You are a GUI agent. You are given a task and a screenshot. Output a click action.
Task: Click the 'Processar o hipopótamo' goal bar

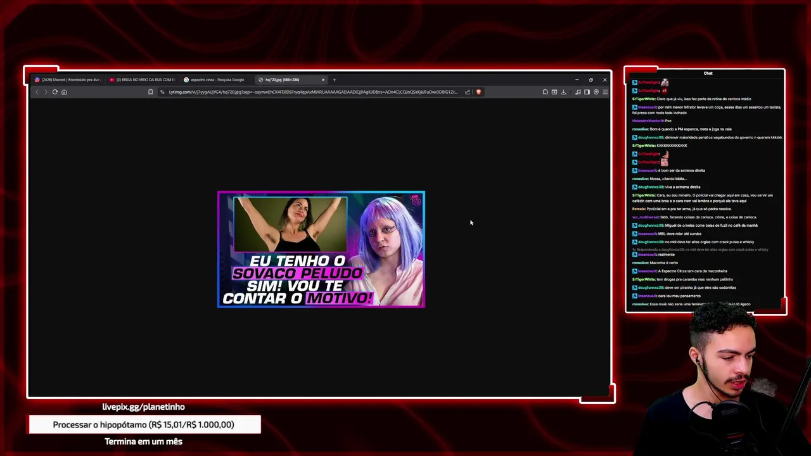(x=144, y=424)
